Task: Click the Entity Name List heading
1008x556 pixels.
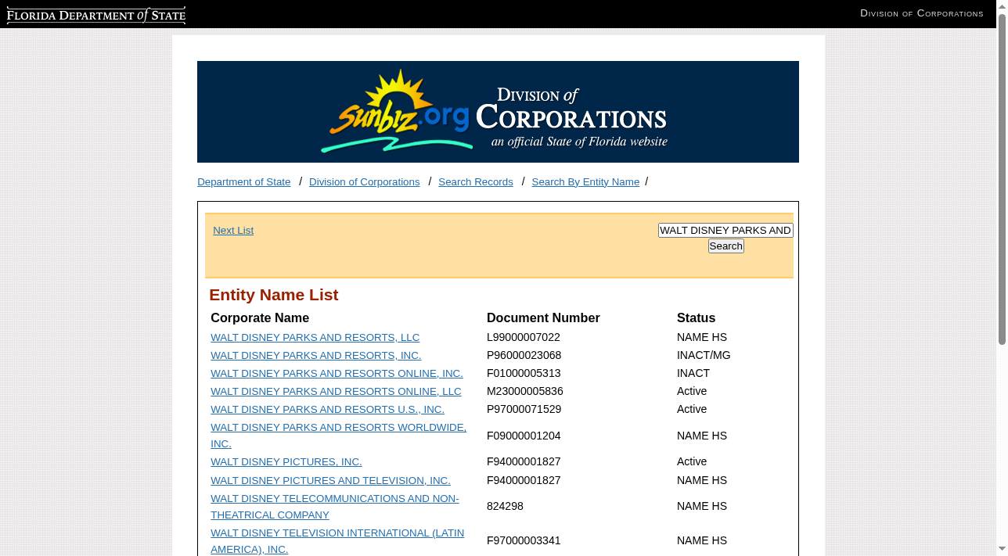Action: click(x=274, y=296)
